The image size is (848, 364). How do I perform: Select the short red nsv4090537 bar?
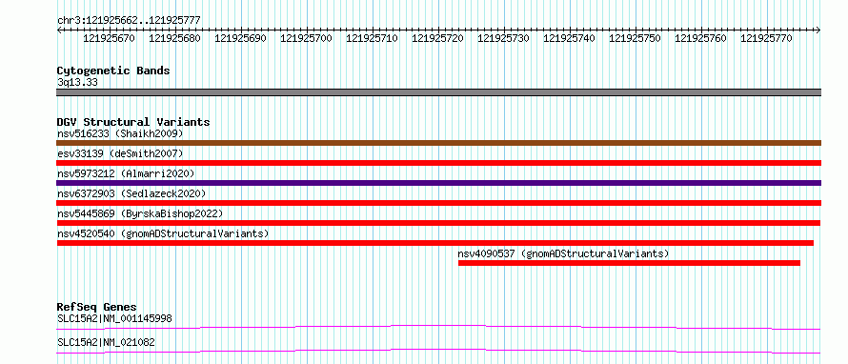pos(629,263)
